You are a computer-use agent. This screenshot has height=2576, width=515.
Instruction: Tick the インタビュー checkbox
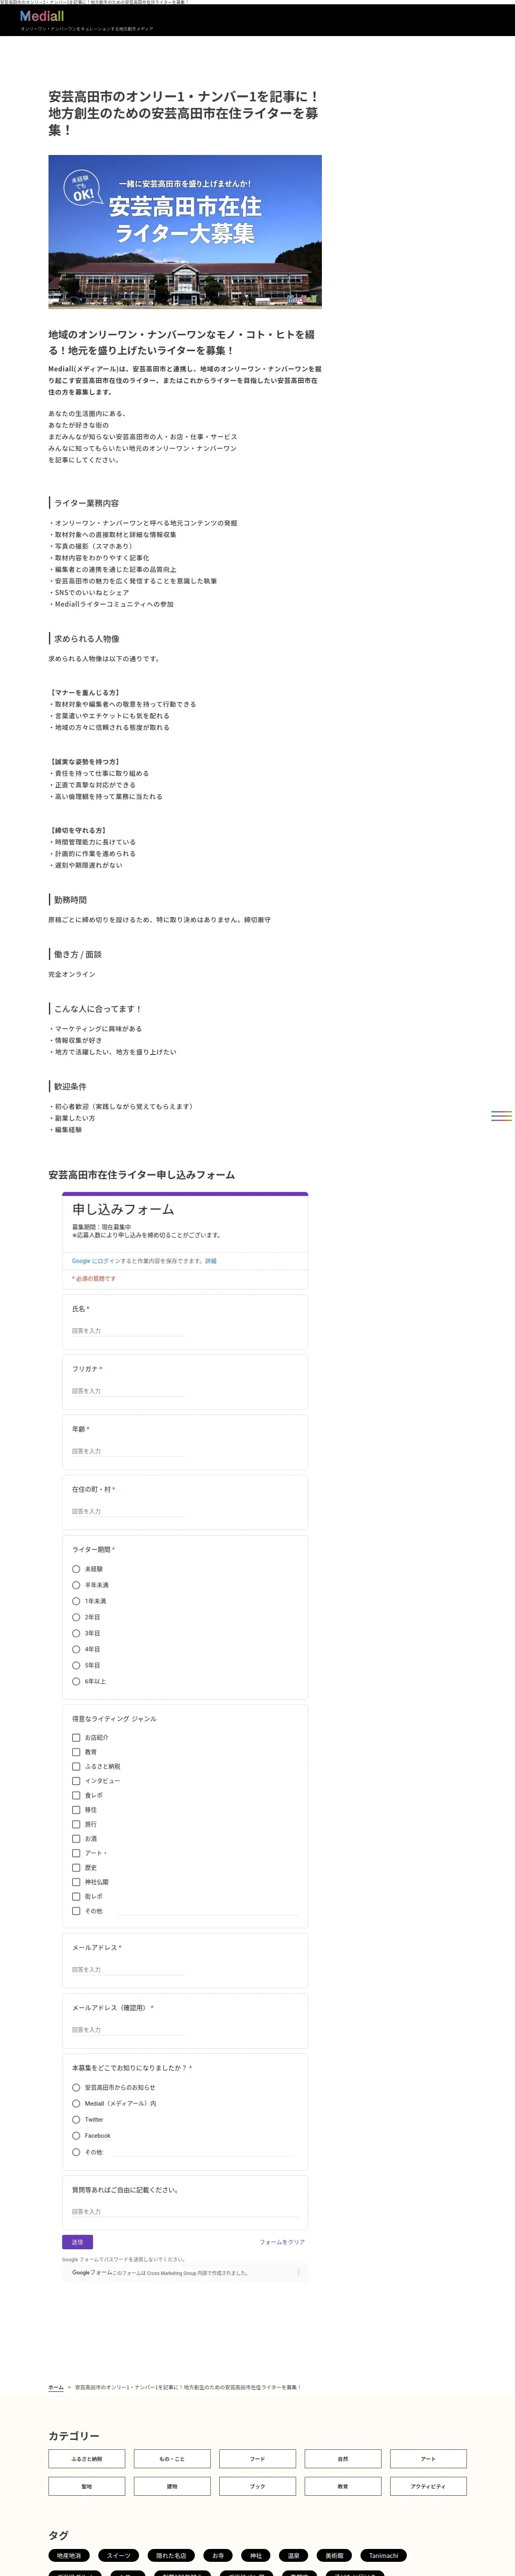[76, 1781]
